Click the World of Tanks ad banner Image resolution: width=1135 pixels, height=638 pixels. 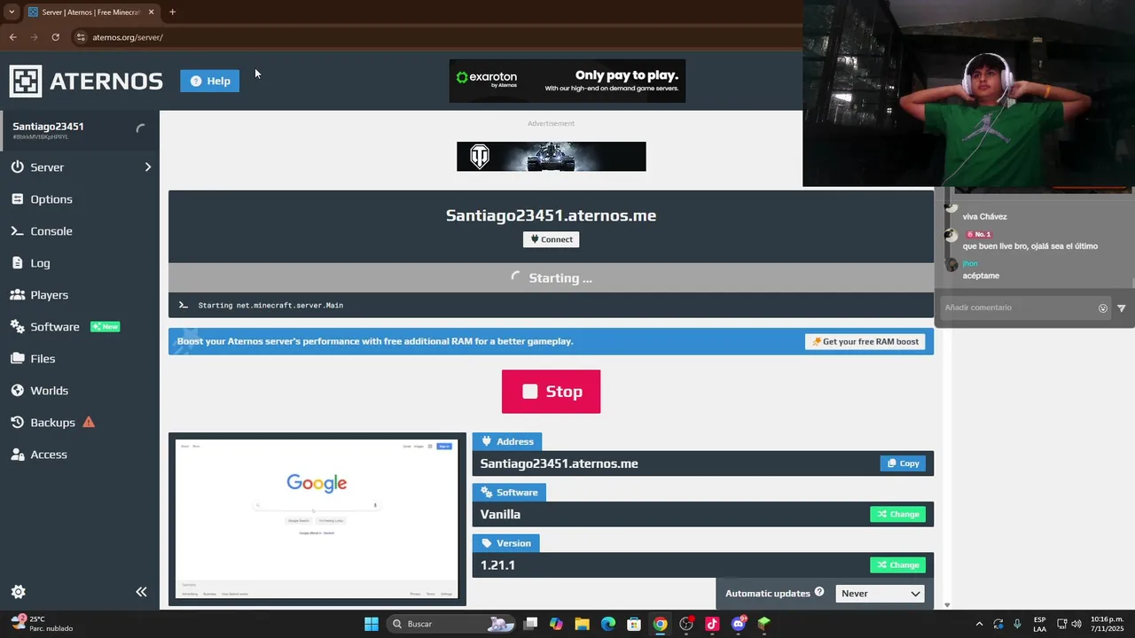551,156
